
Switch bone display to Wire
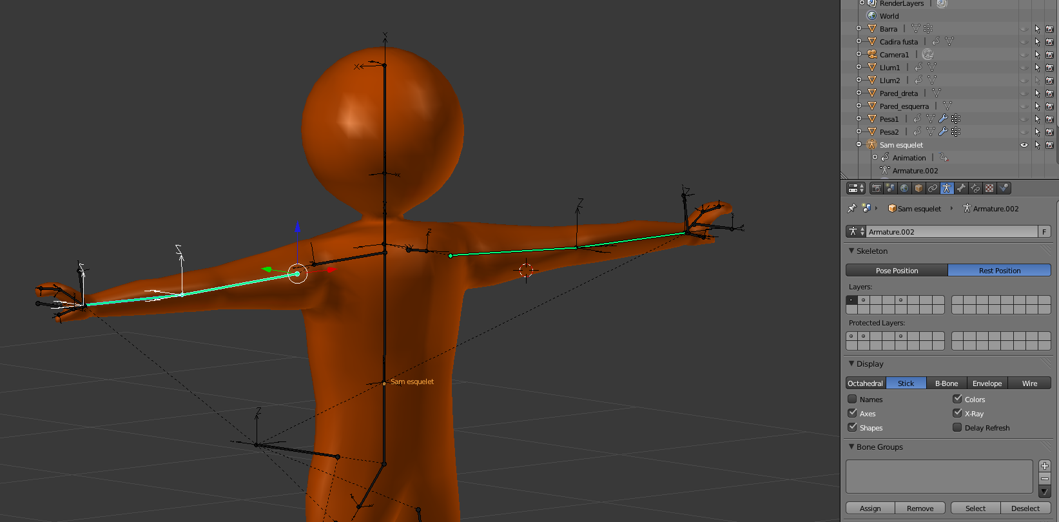click(x=1030, y=383)
